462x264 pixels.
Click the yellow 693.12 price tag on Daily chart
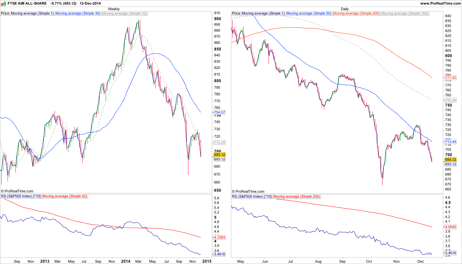coord(450,159)
